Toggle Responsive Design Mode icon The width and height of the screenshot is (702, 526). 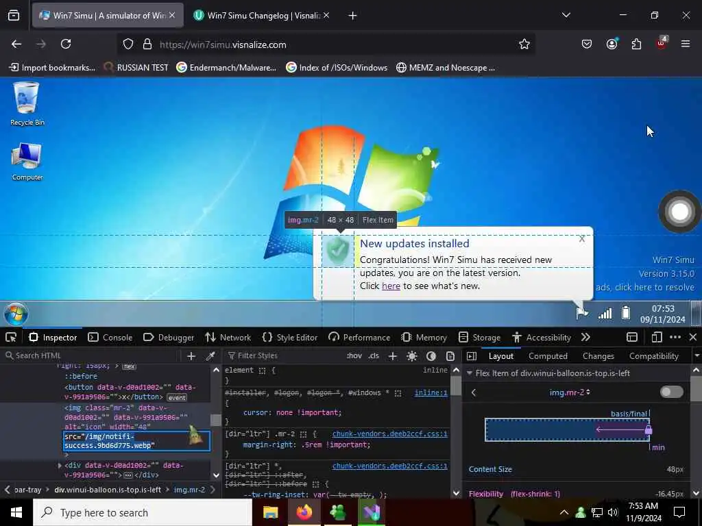coord(657,337)
